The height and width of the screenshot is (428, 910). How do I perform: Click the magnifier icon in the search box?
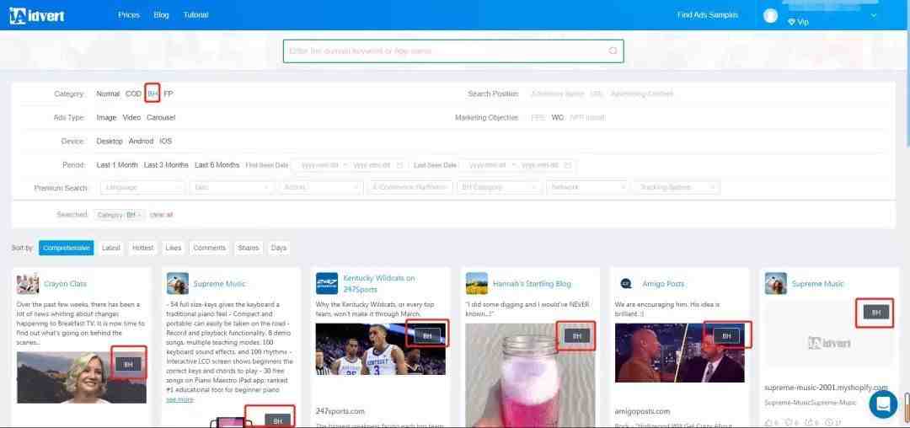[613, 51]
